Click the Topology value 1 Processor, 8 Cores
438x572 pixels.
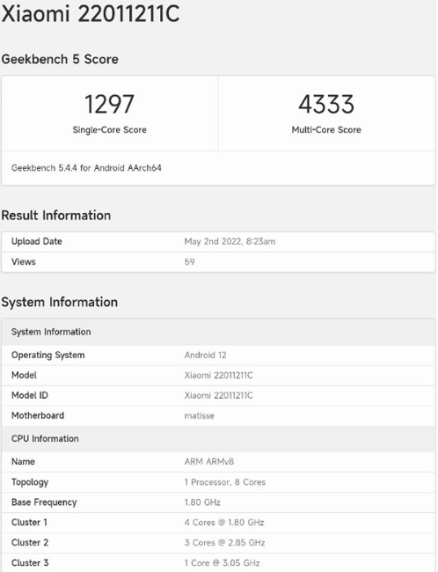(224, 482)
